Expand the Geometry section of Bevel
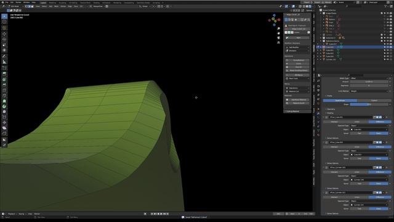The height and width of the screenshot is (222, 394). 330,109
